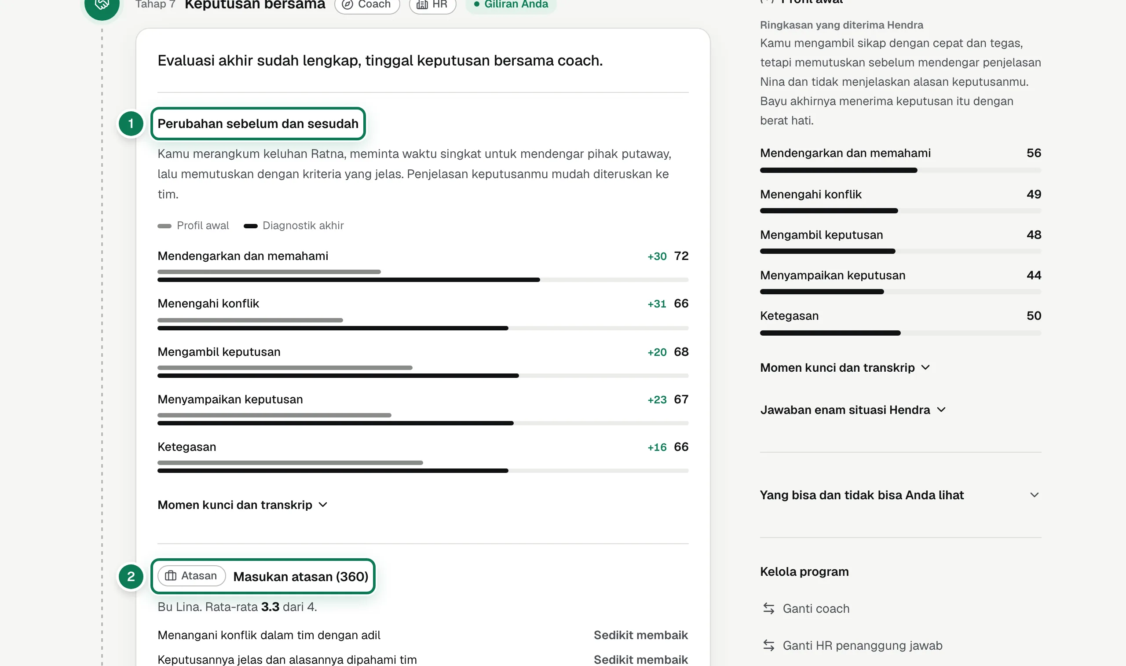Expand Momen kunci dan transkrip in main card
Viewport: 1126px width, 666px height.
coord(242,505)
